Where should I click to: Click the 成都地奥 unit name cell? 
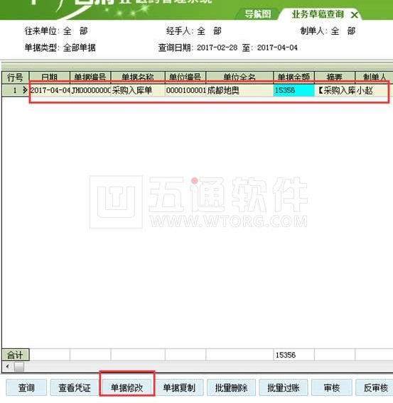239,90
